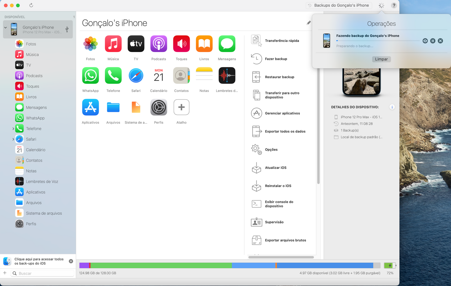Open the WhatsApp icon in the app grid
The image size is (451, 286).
coord(90,76)
